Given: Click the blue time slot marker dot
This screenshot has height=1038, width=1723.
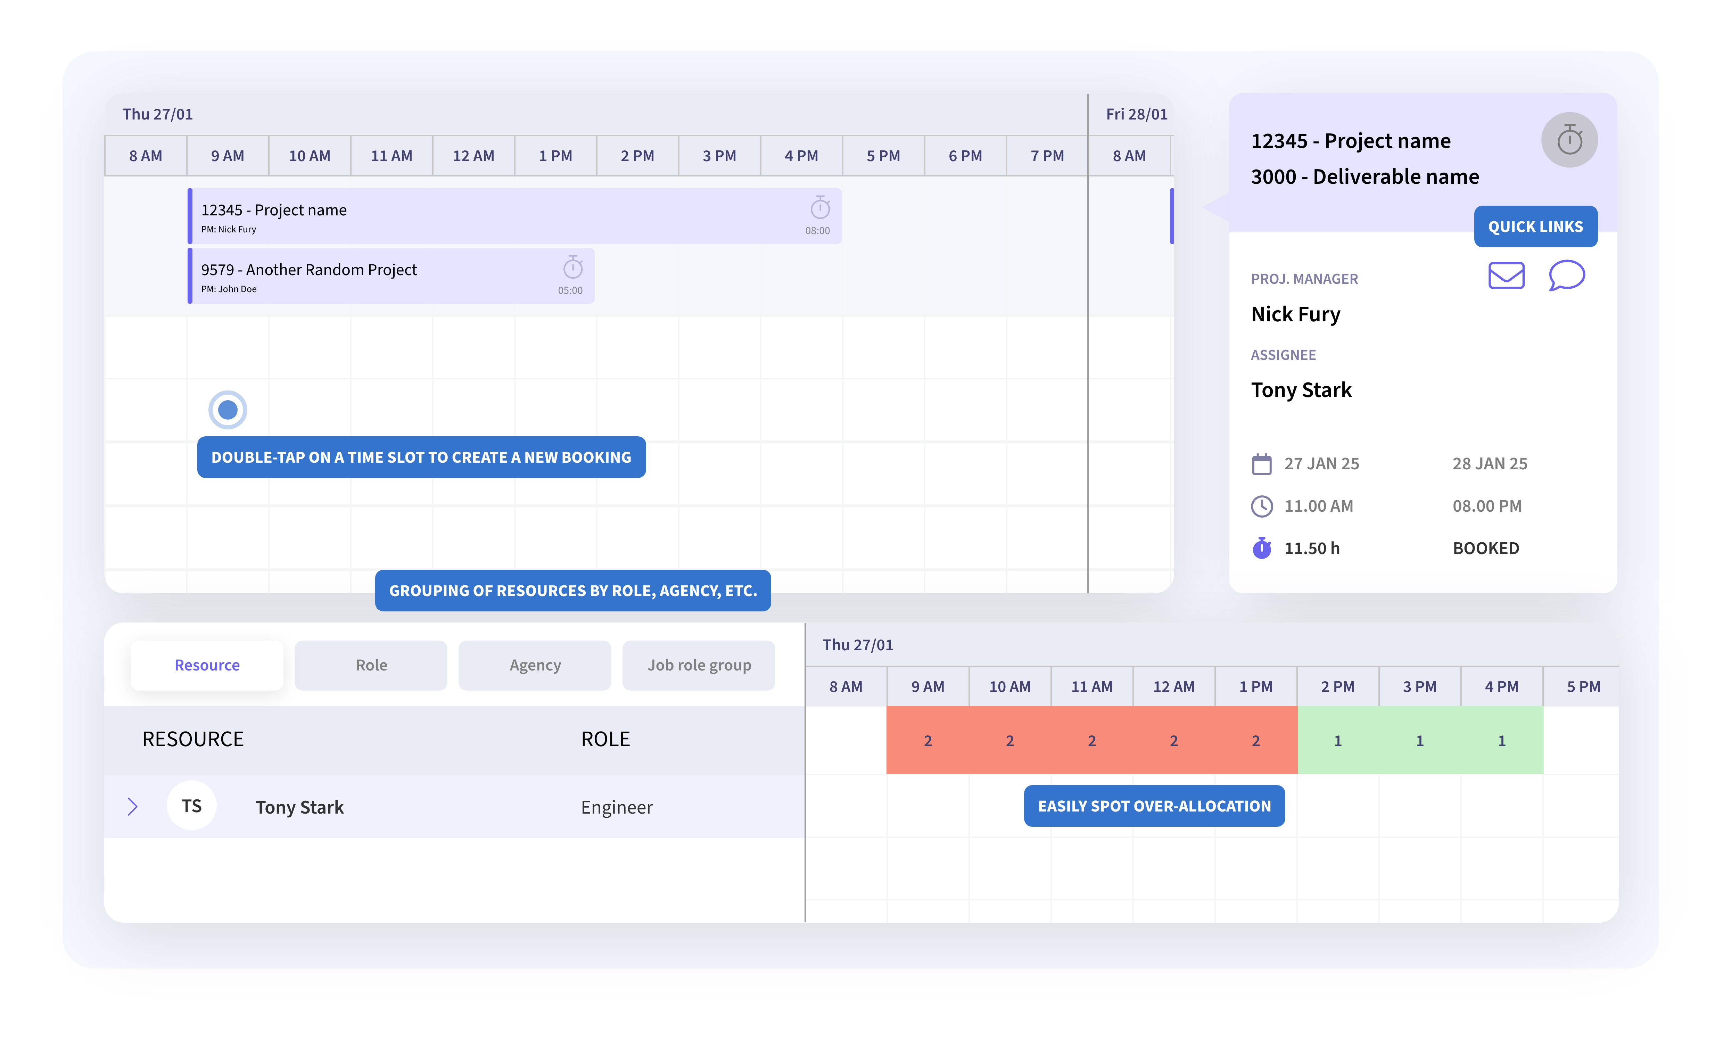Looking at the screenshot, I should [228, 410].
